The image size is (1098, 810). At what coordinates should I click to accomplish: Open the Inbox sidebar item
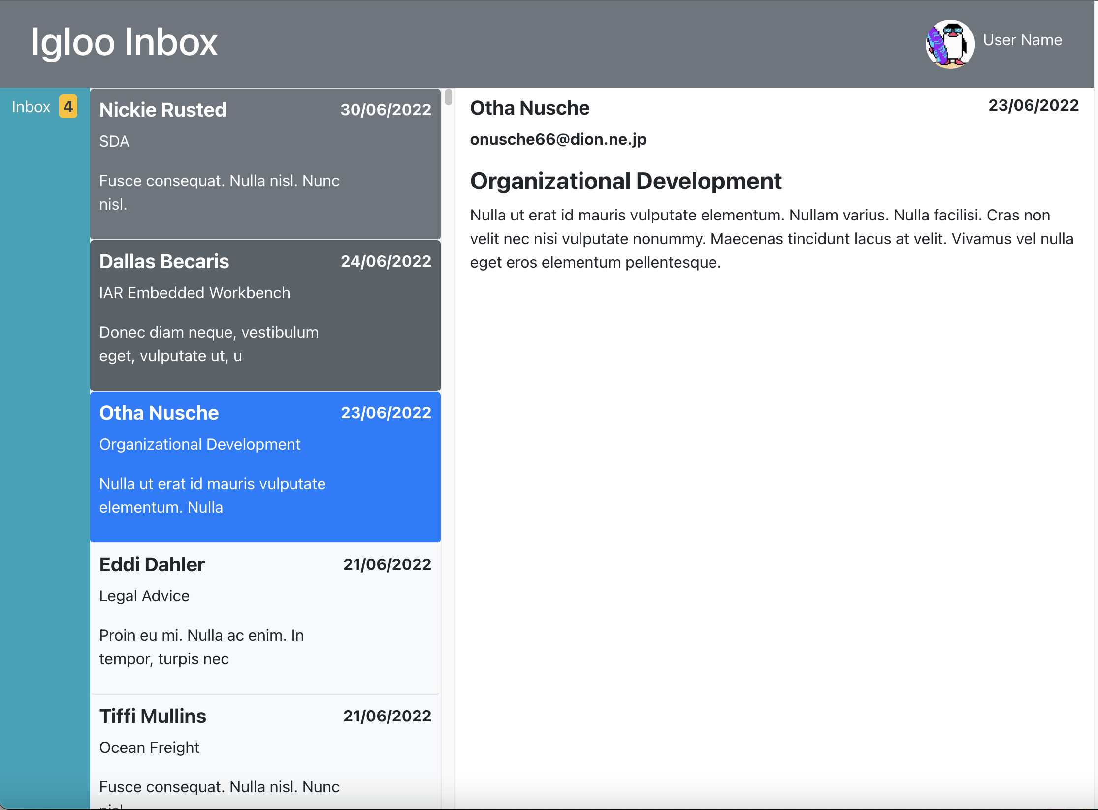31,107
